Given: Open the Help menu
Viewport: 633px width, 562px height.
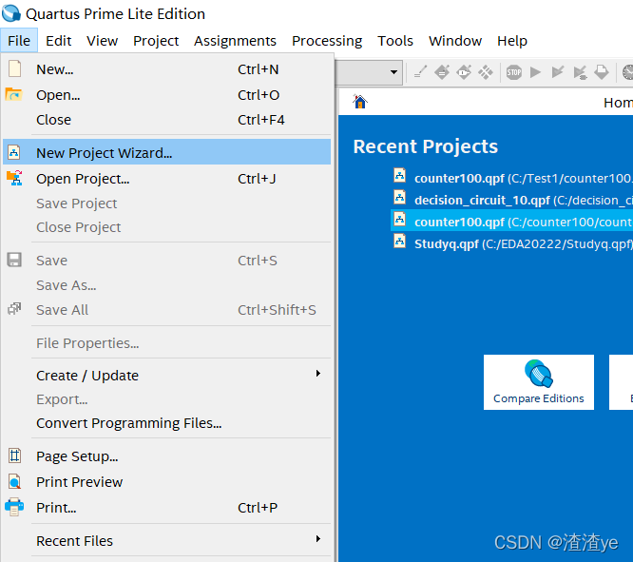Looking at the screenshot, I should point(512,40).
